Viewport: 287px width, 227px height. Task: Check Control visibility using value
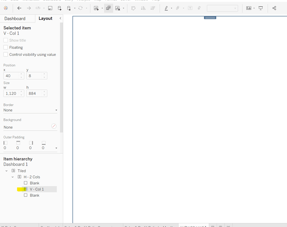(x=5, y=54)
